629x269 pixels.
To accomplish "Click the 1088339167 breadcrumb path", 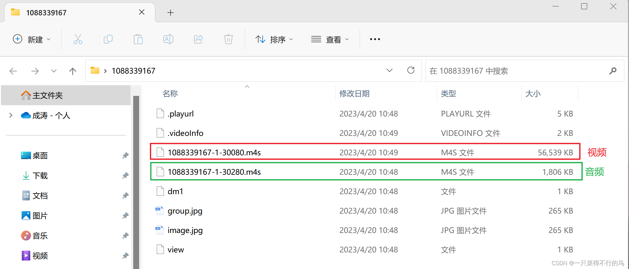I will 134,71.
